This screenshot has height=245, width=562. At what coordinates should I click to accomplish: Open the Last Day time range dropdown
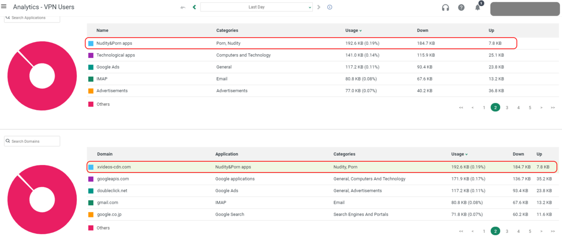pyautogui.click(x=256, y=7)
